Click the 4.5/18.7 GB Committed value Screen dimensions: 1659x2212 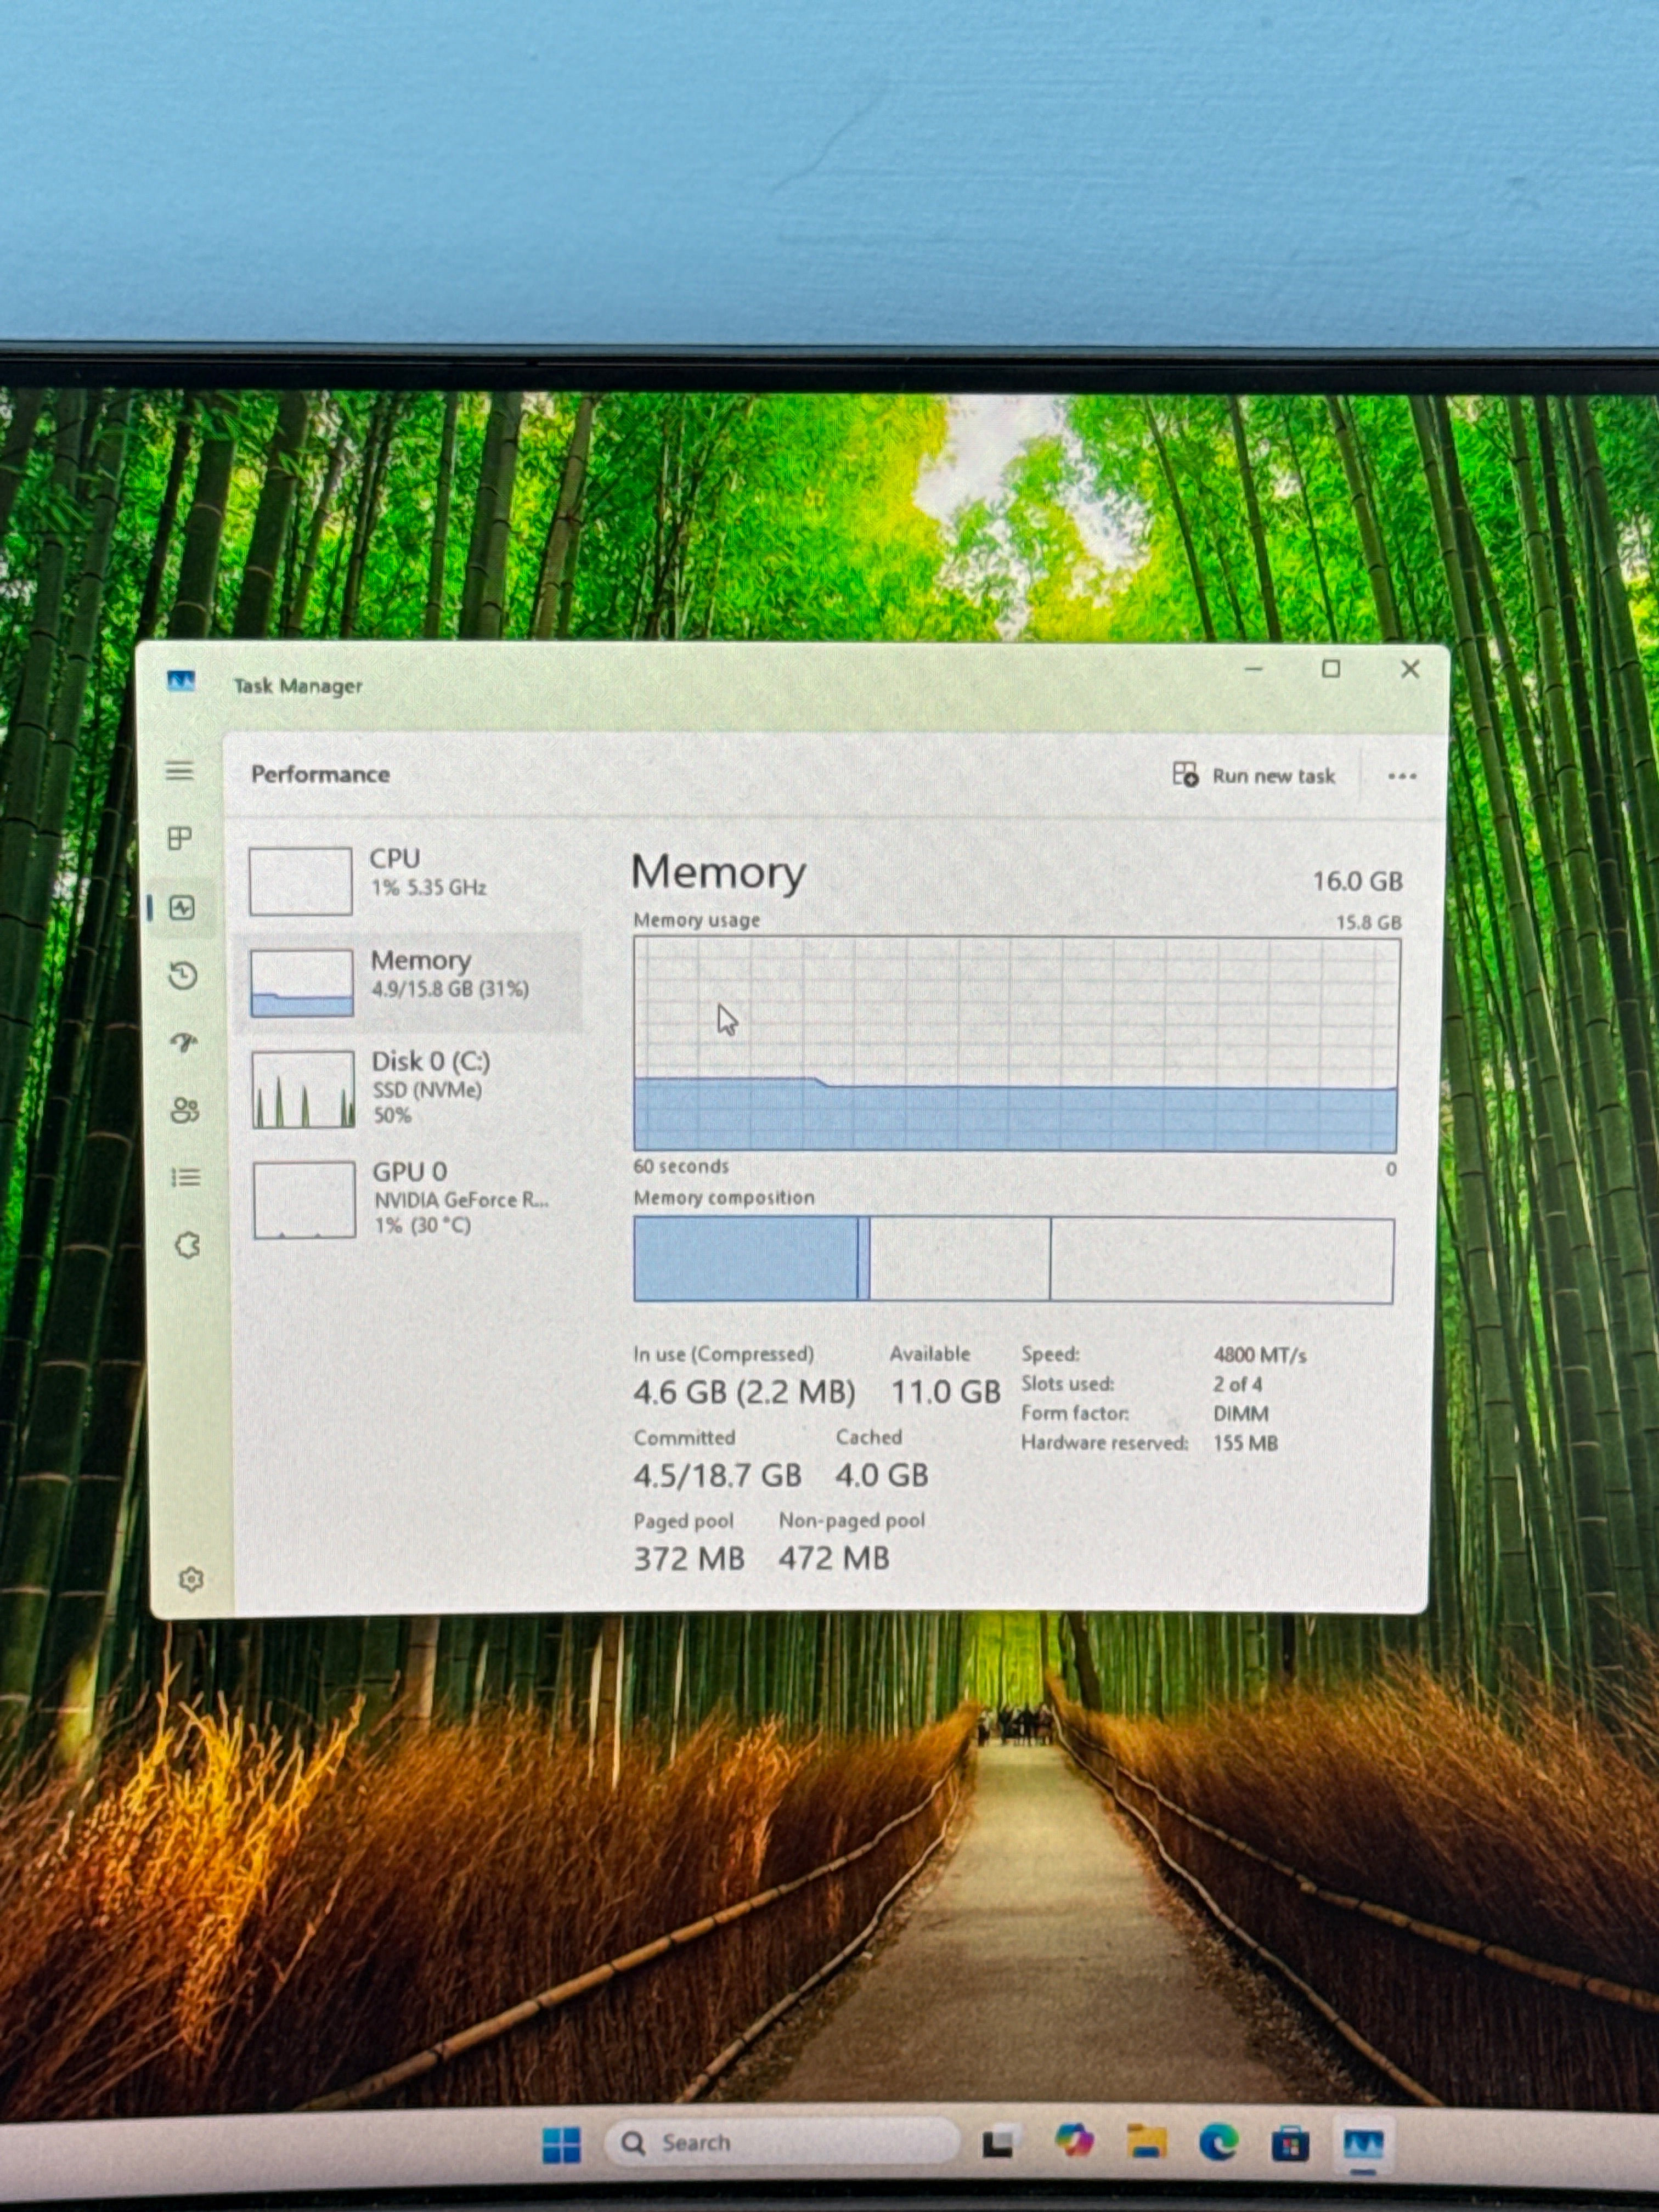[717, 1475]
